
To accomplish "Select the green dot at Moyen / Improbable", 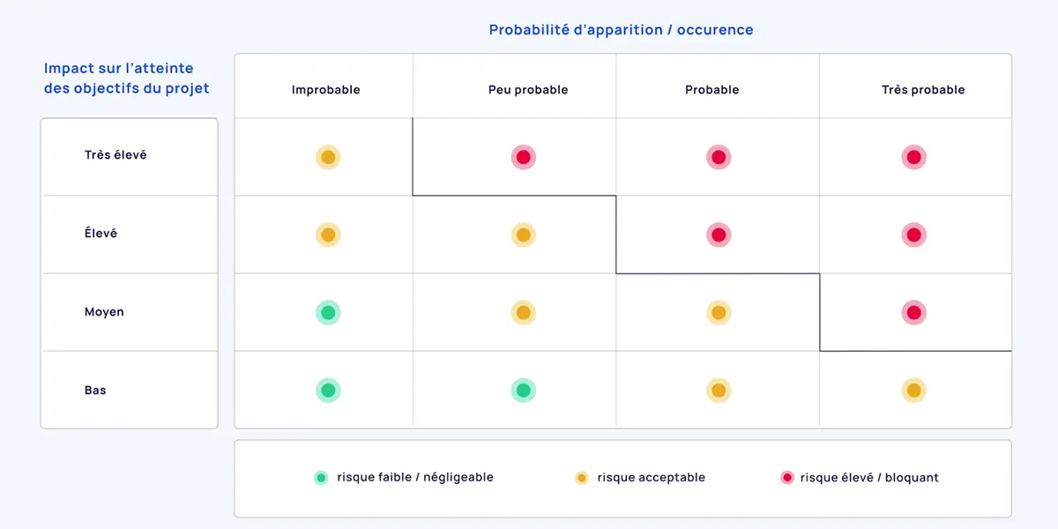I will [x=328, y=312].
